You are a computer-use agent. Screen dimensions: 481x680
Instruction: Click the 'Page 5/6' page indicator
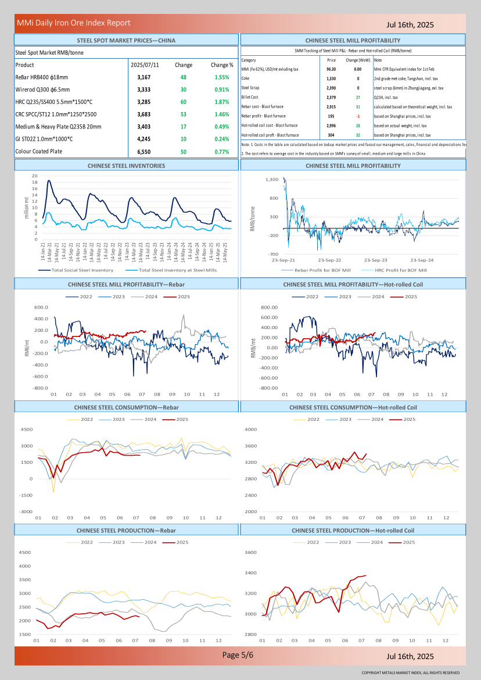click(238, 655)
